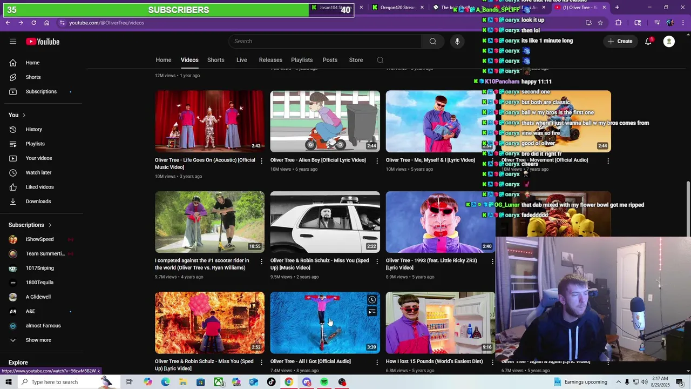The height and width of the screenshot is (389, 691).
Task: Switch to channel Store tab
Action: [356, 60]
